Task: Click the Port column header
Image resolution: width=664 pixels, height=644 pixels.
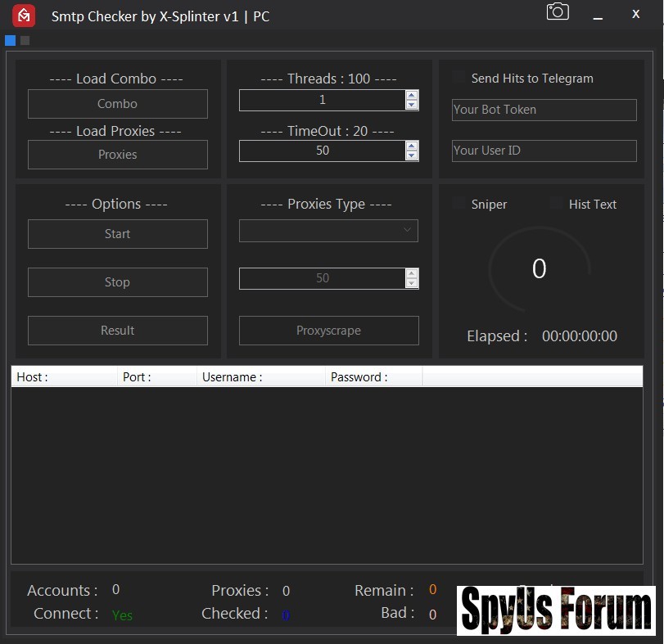Action: click(x=157, y=377)
